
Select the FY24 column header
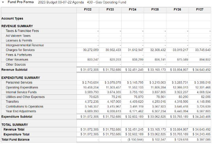tap(132, 10)
